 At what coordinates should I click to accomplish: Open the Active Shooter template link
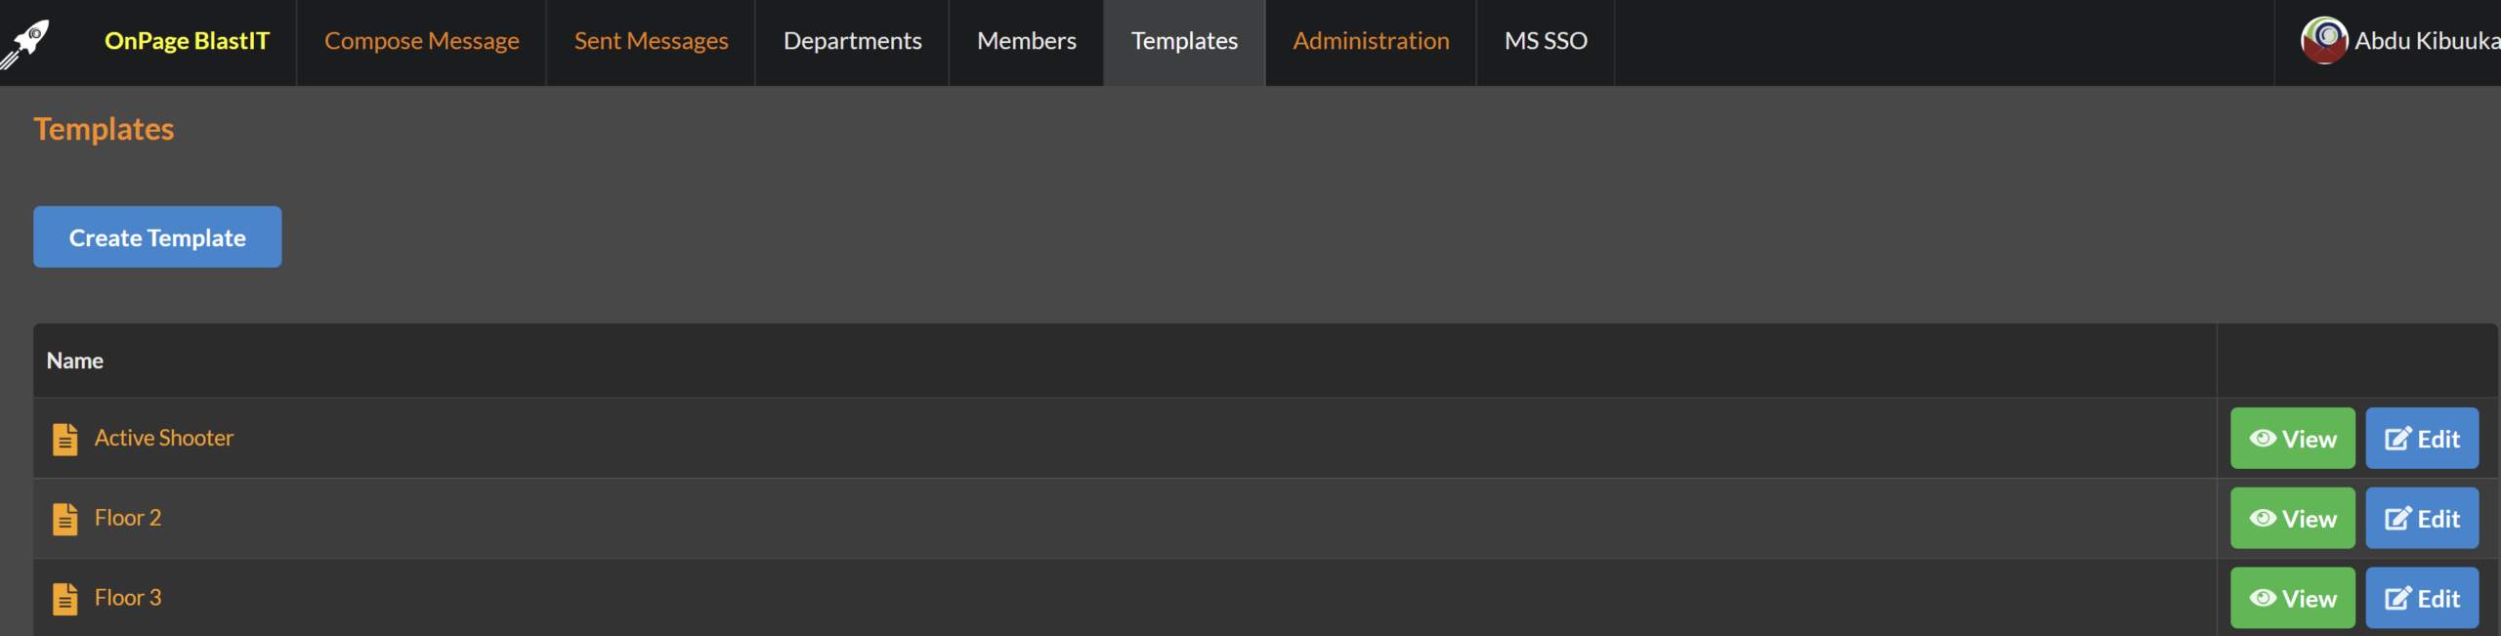click(164, 438)
